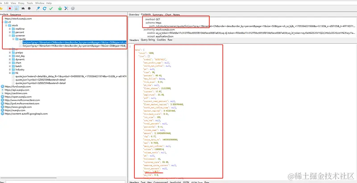
Task: Open the Edit menu
Action: click(x=6, y=3)
